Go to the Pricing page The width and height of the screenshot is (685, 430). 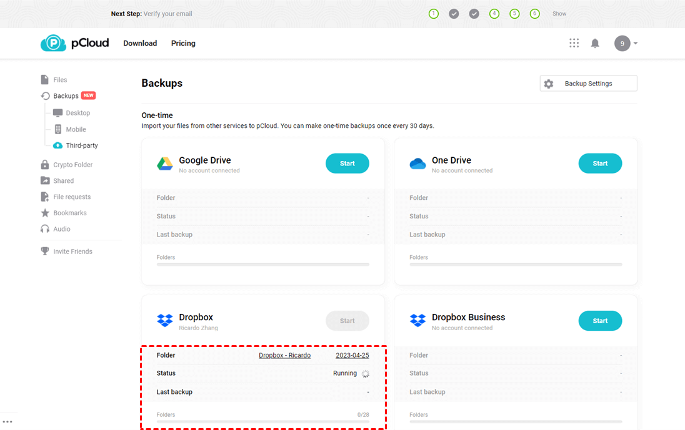pos(183,43)
